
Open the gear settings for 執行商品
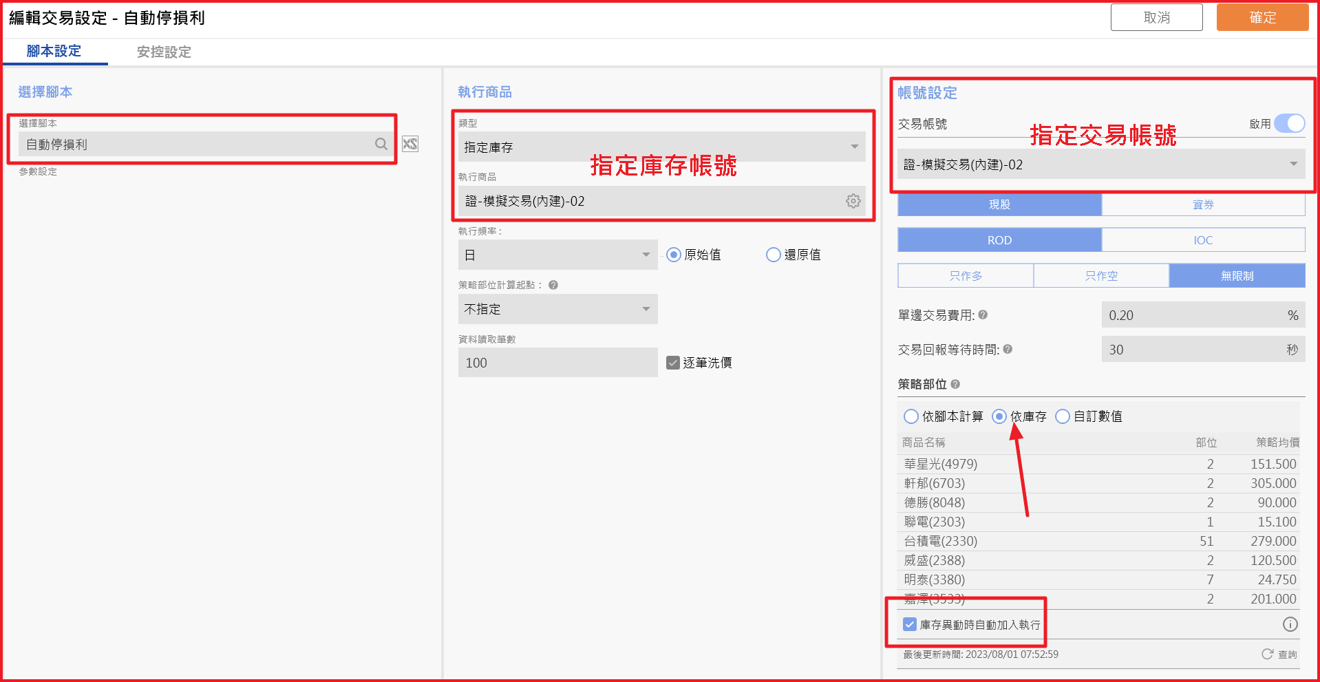click(853, 201)
